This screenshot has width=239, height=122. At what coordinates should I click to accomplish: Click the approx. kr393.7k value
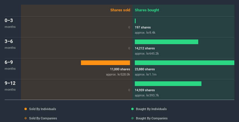pos(147,95)
